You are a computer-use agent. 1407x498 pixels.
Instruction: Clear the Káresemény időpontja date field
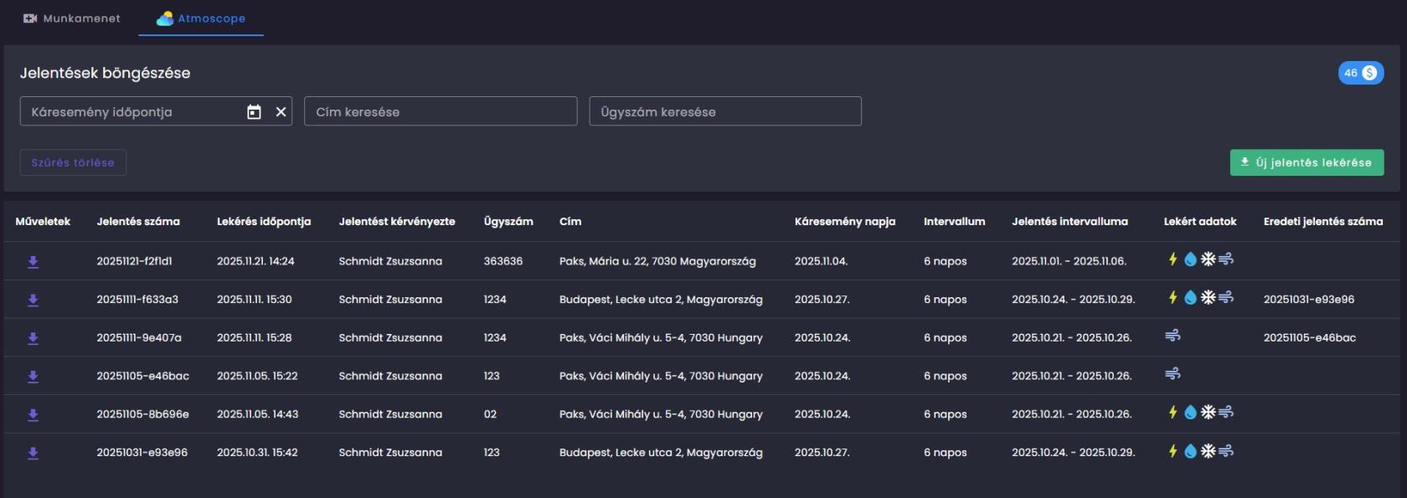(x=281, y=112)
